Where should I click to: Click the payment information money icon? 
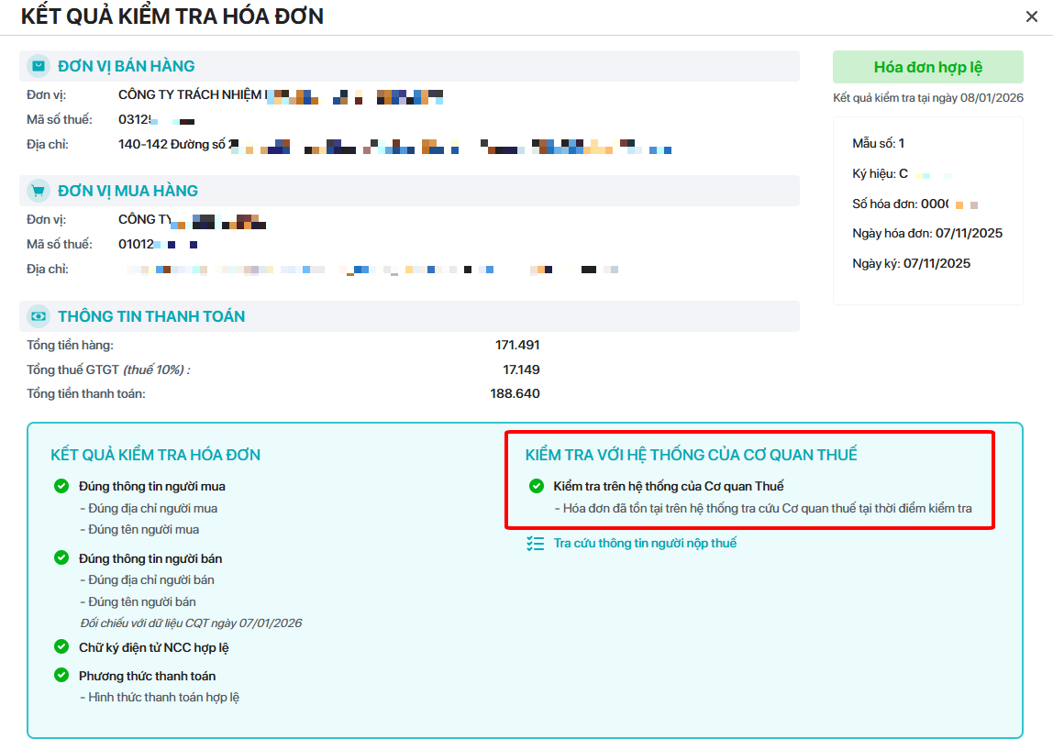[39, 316]
